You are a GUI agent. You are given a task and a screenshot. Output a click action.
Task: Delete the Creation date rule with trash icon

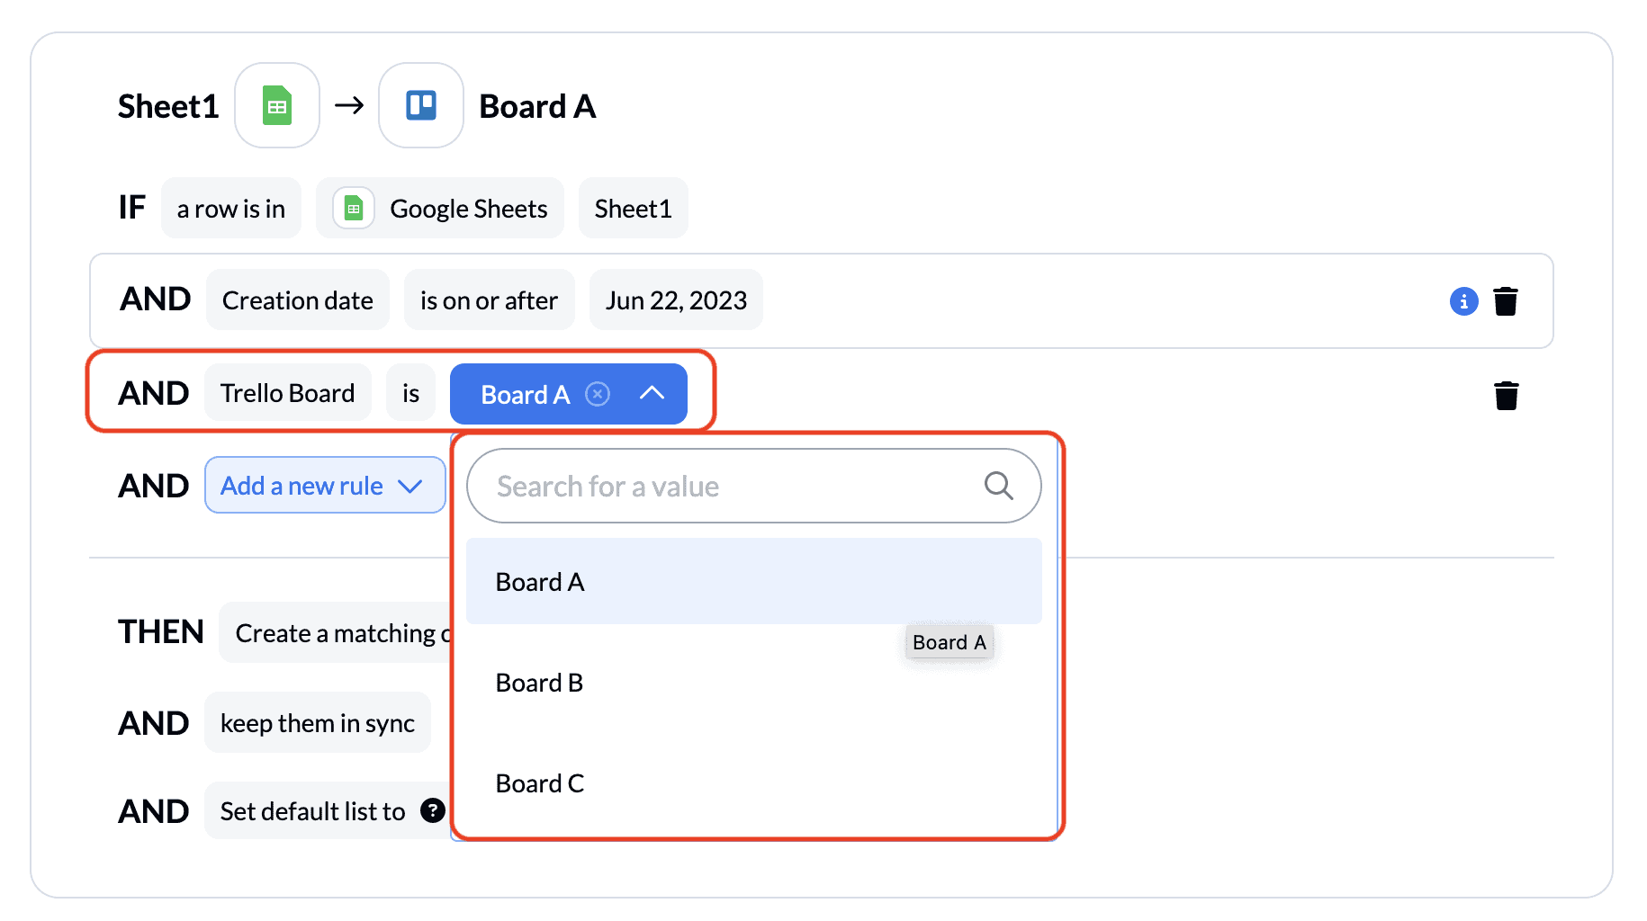pos(1506,301)
